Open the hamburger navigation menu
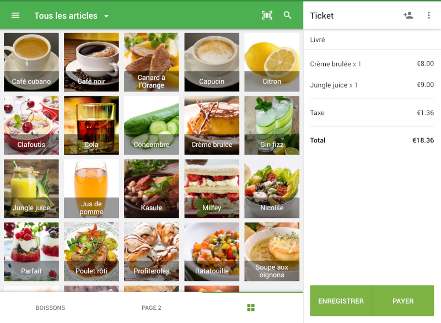This screenshot has height=323, width=441. pyautogui.click(x=15, y=15)
